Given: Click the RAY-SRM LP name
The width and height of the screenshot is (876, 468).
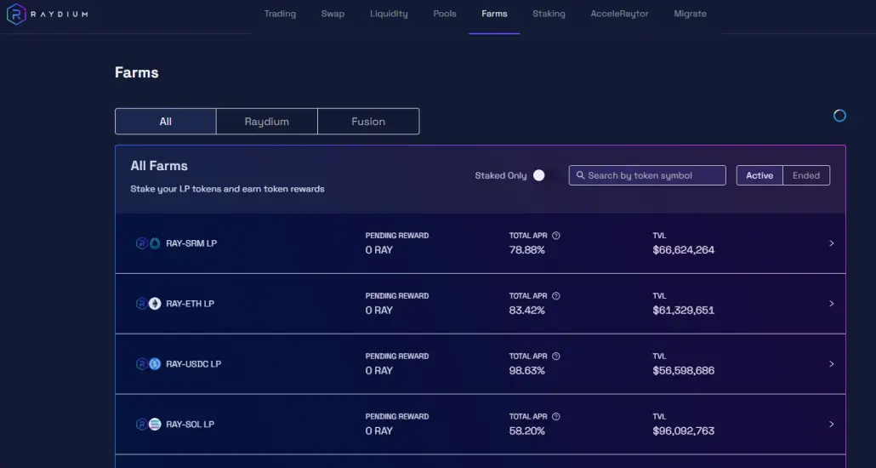Looking at the screenshot, I should [191, 243].
